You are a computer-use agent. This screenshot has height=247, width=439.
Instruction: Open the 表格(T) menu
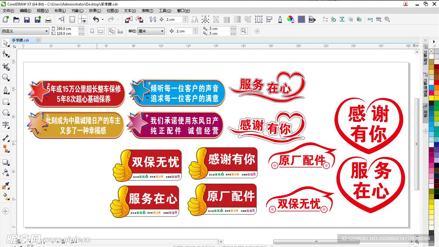pos(147,11)
